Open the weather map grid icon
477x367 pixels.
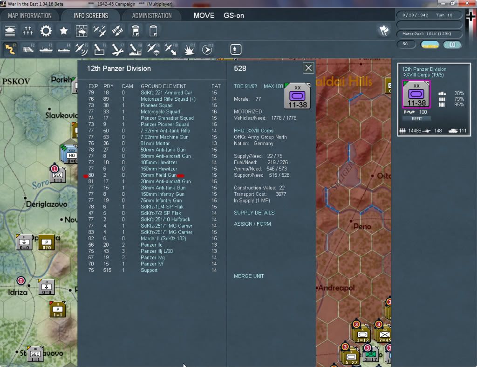coord(82,31)
